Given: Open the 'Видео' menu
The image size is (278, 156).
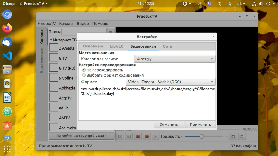Looking at the screenshot, I should click(x=83, y=24).
